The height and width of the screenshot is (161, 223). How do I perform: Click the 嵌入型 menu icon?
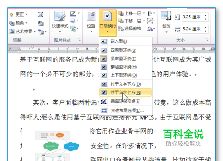pos(103,41)
